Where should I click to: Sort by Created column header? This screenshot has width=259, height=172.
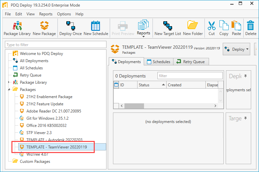tap(186, 85)
